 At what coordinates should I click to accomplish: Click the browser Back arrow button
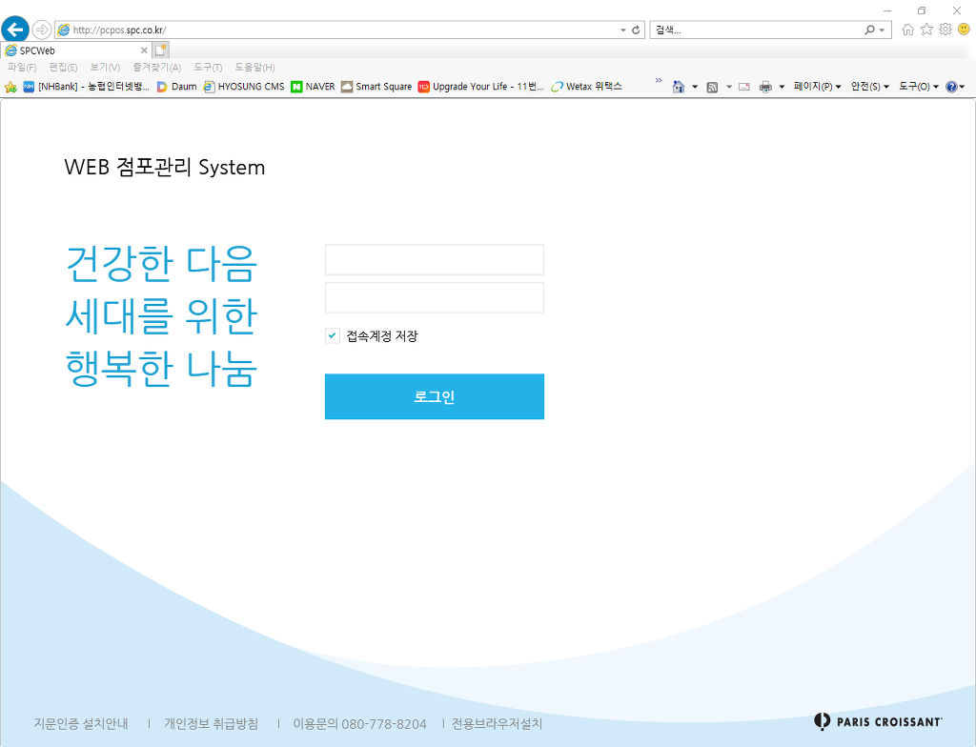(15, 30)
